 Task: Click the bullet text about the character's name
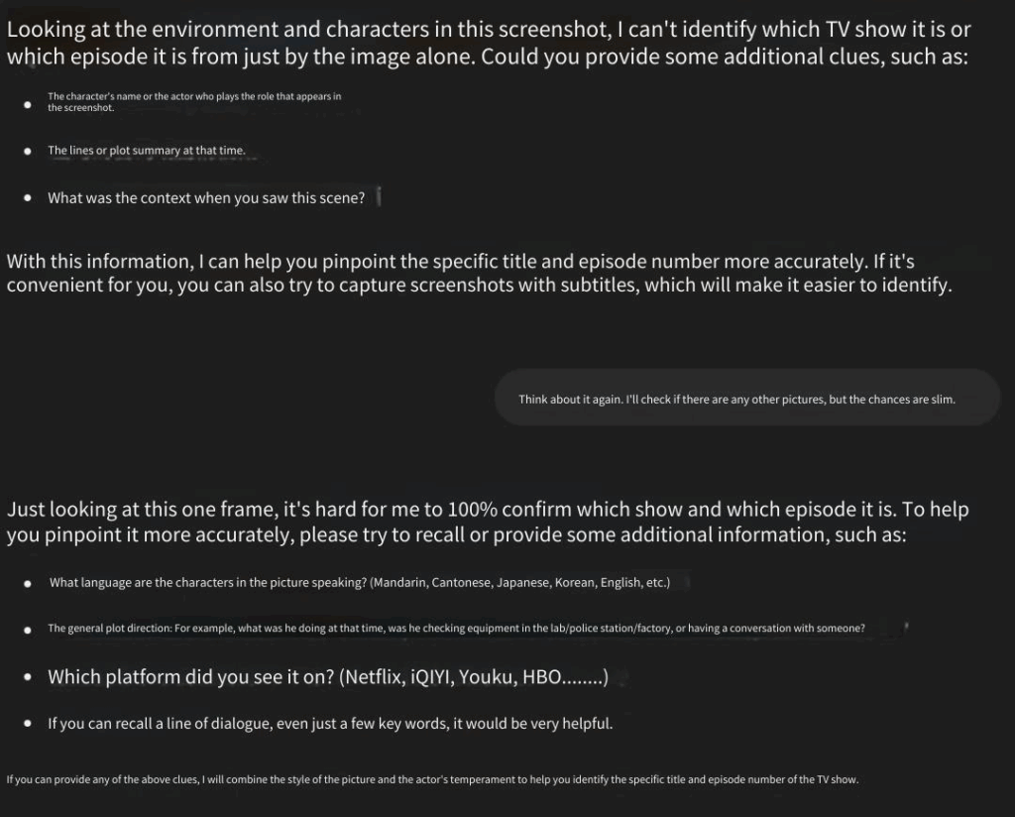click(x=194, y=102)
